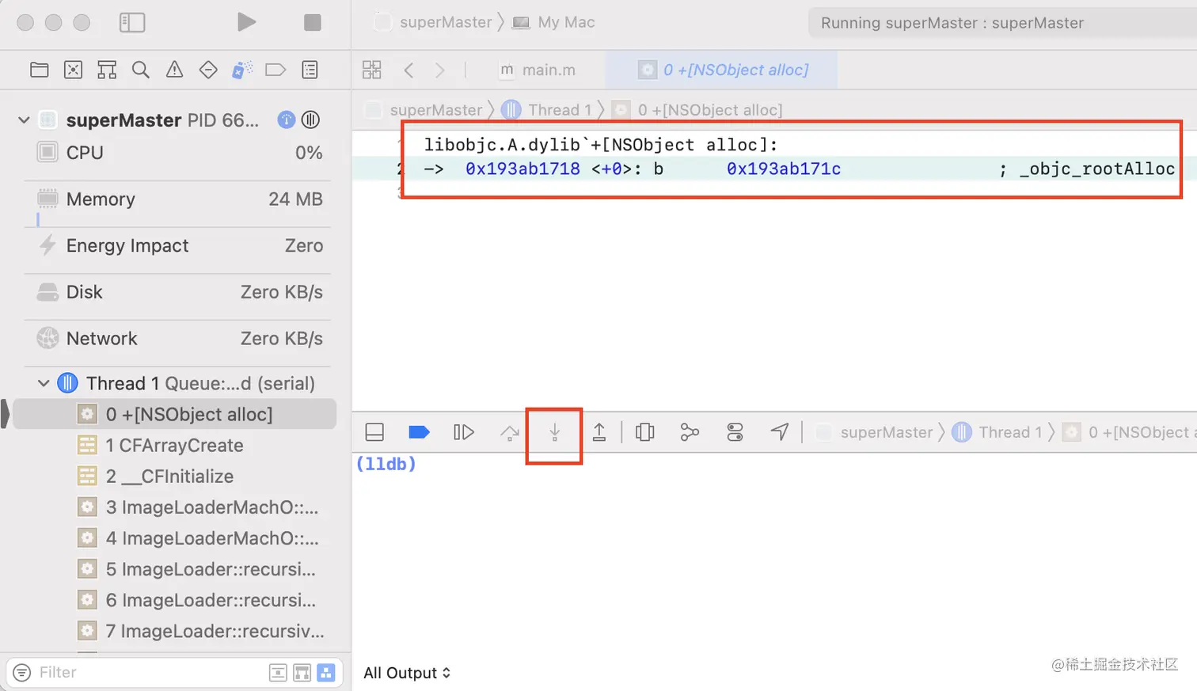1197x691 pixels.
Task: Select frame 5 ImageLoader::recursi
Action: click(x=176, y=569)
